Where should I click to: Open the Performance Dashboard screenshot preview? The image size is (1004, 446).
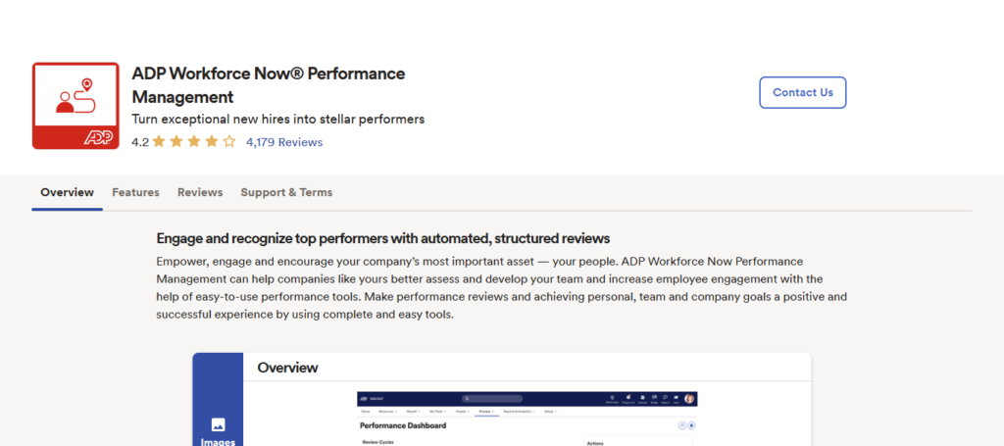click(527, 419)
